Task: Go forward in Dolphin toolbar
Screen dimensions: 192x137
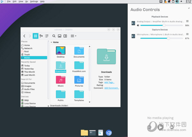Action: [30, 36]
